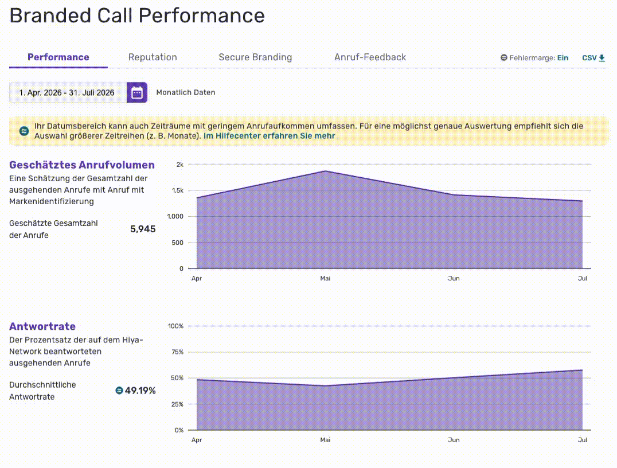Viewport: 617px width, 468px height.
Task: Click the info icon beside Fehlermarge
Action: [503, 58]
